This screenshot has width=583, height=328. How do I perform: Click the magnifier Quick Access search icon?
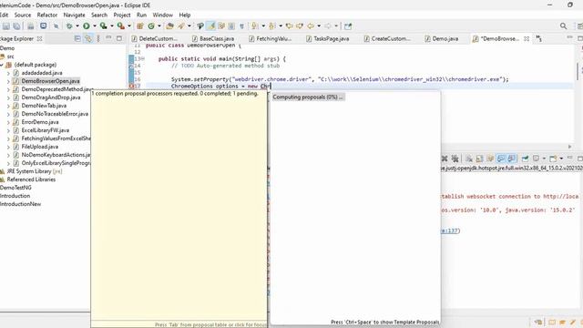point(563,26)
